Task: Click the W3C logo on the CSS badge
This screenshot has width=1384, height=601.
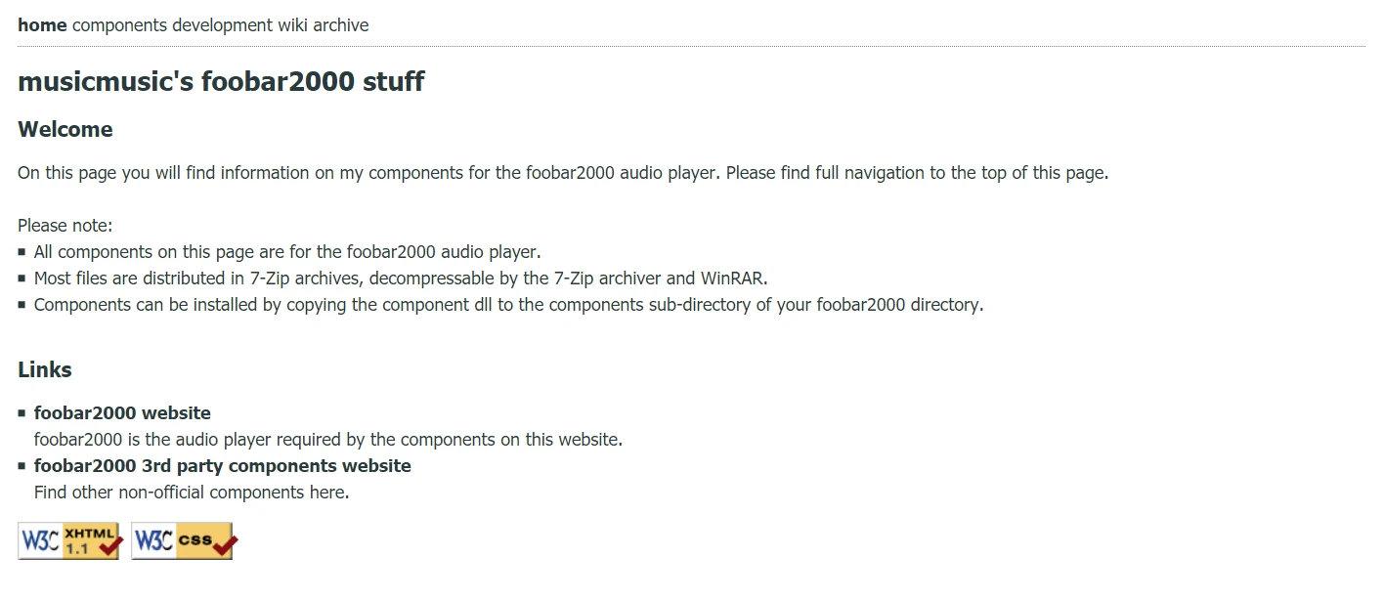Action: point(153,540)
